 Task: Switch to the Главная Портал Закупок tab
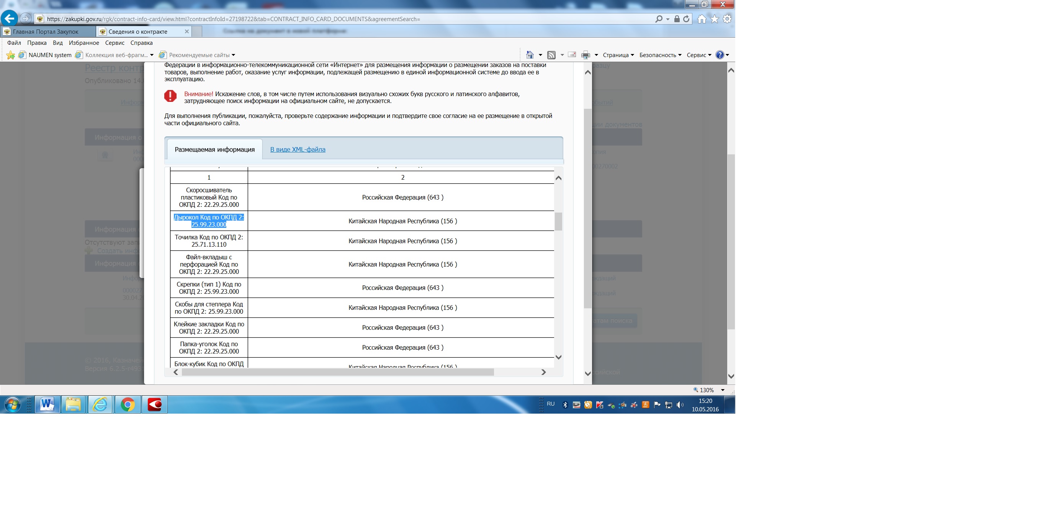[48, 31]
